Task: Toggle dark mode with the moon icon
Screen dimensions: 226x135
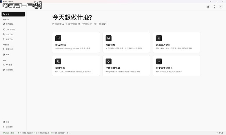Action: [221, 7]
